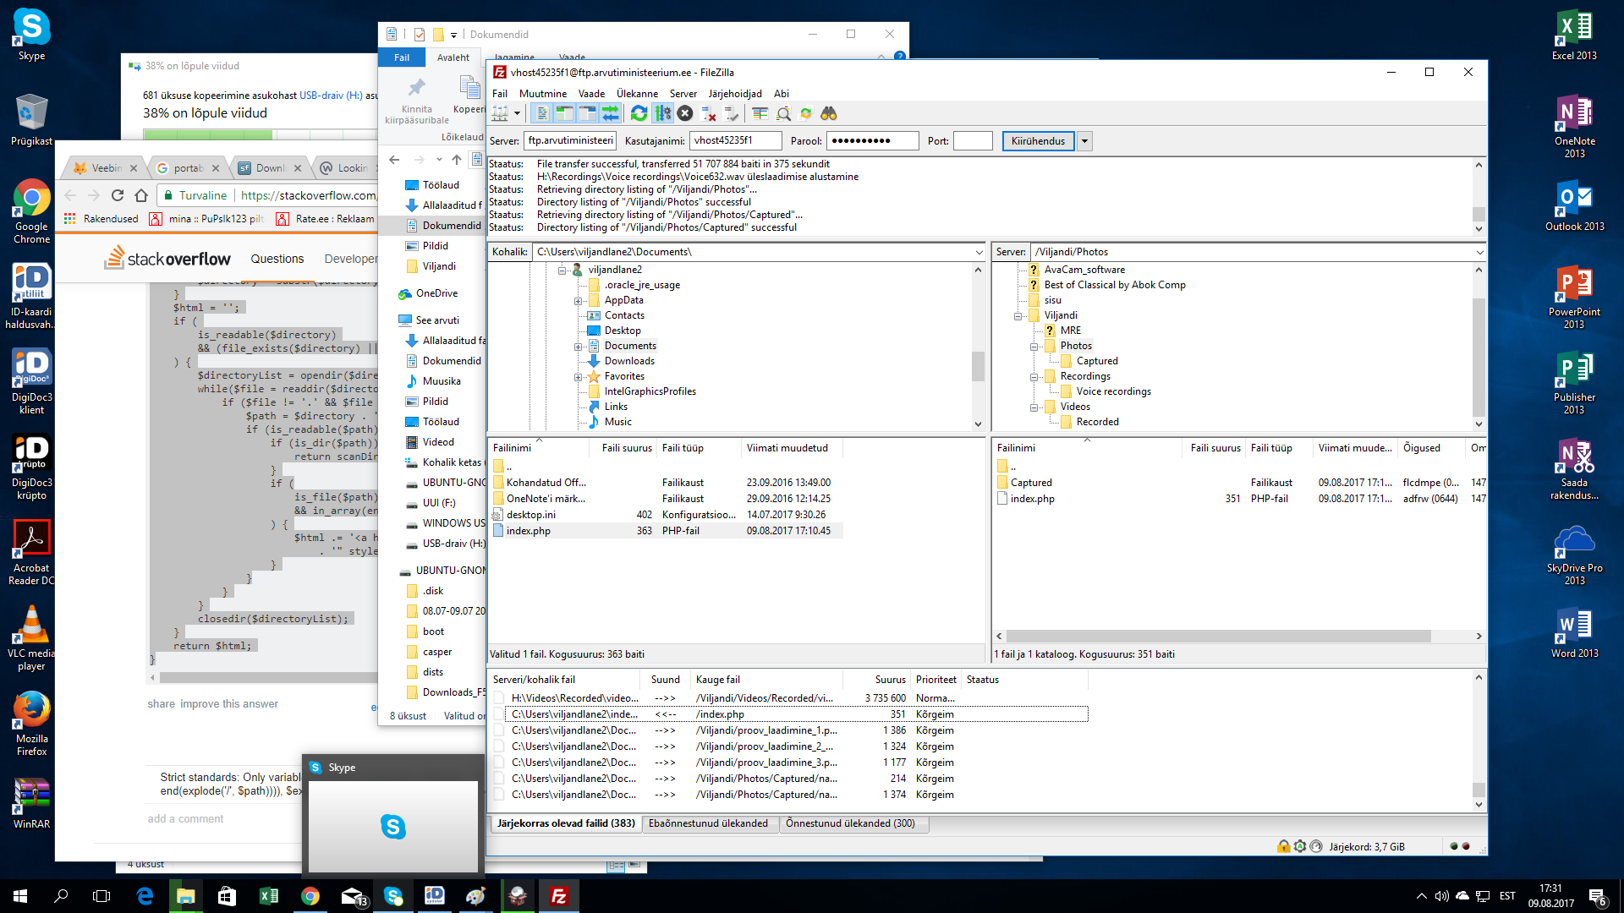Click the remote file list horizontal scrollbar

click(1218, 637)
